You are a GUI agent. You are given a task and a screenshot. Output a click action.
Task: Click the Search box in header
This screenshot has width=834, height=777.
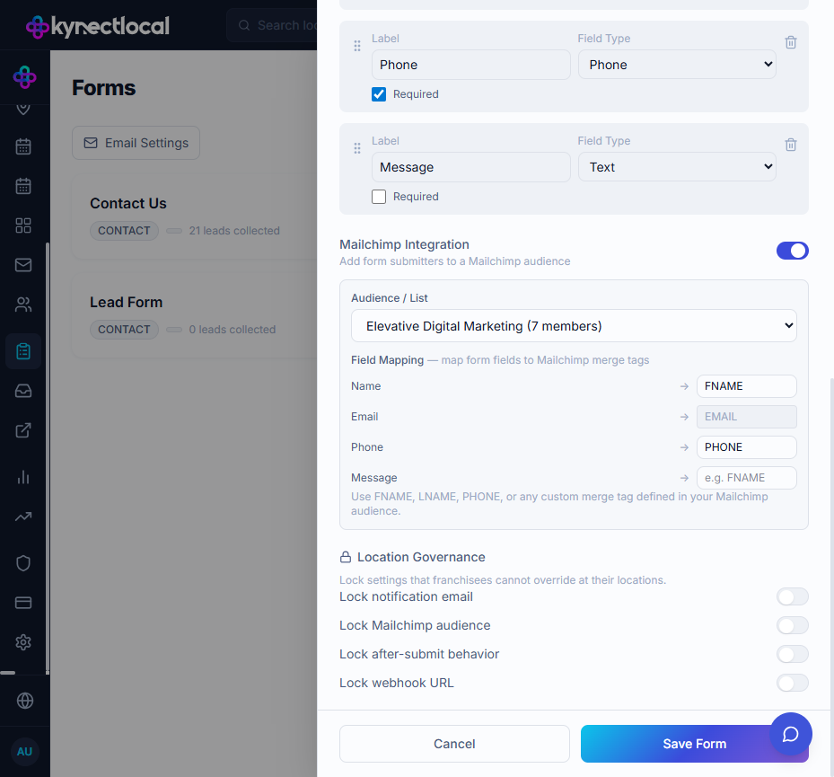[272, 25]
